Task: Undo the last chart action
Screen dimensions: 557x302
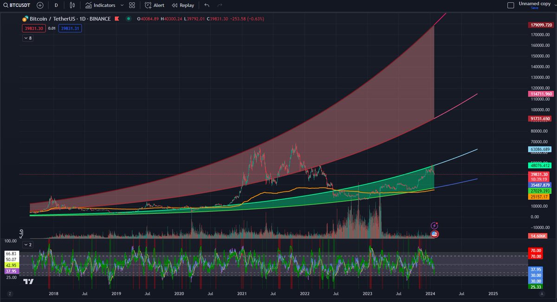Action: coord(207,5)
